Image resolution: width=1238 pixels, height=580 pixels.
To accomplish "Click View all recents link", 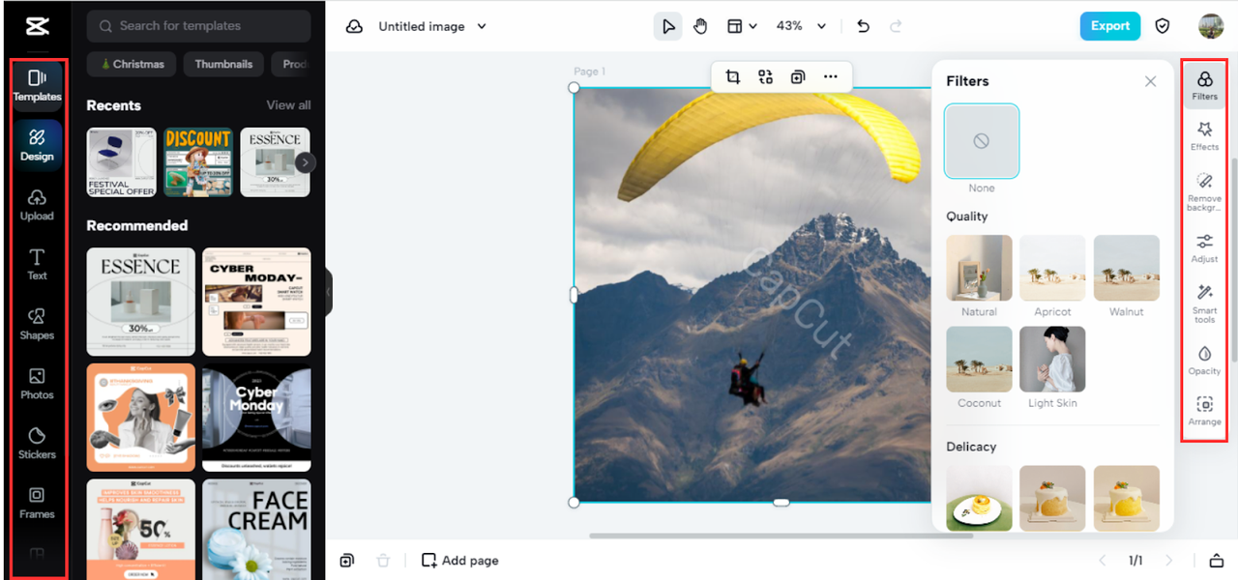I will 288,105.
